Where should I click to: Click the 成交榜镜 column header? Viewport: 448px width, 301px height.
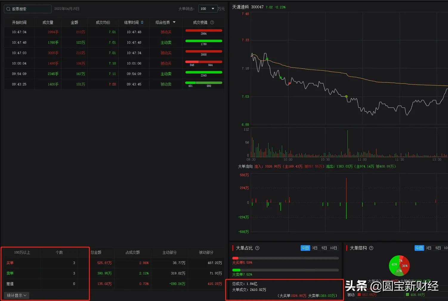[200, 22]
